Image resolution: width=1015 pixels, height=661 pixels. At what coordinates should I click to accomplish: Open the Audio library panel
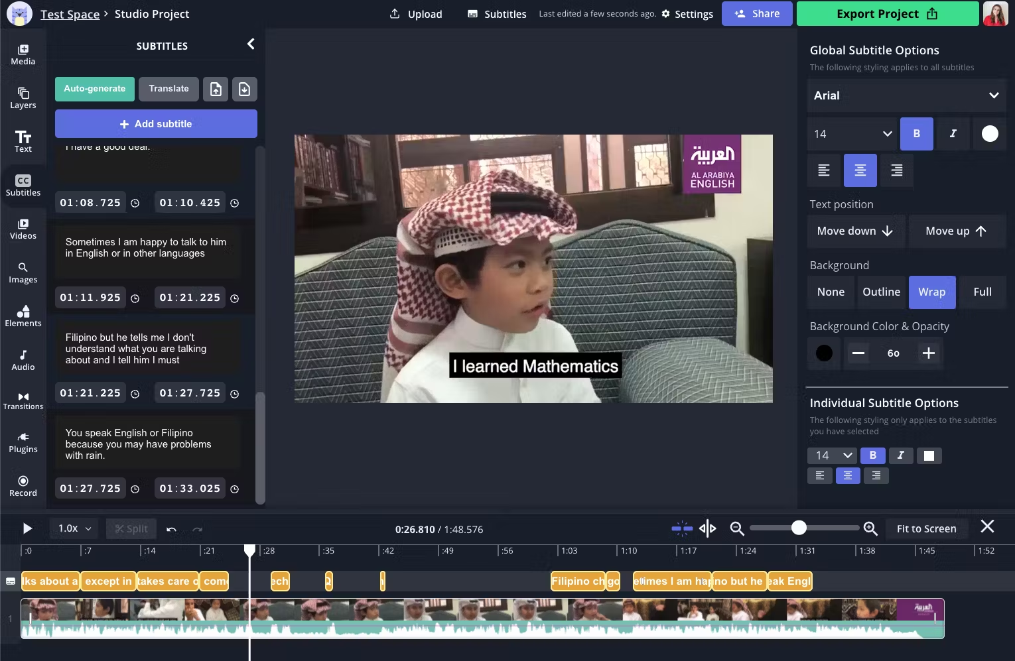(23, 360)
